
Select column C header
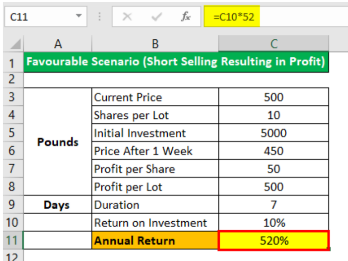point(273,44)
